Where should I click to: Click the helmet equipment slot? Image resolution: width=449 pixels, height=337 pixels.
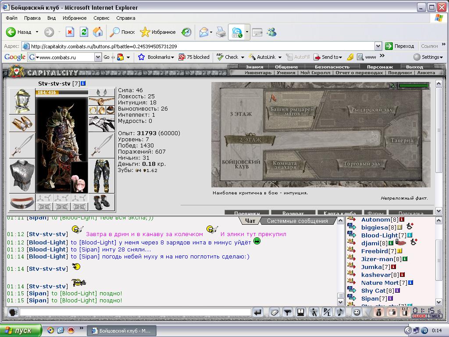point(22,101)
